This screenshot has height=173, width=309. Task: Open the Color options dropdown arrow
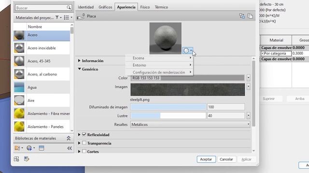[248, 78]
